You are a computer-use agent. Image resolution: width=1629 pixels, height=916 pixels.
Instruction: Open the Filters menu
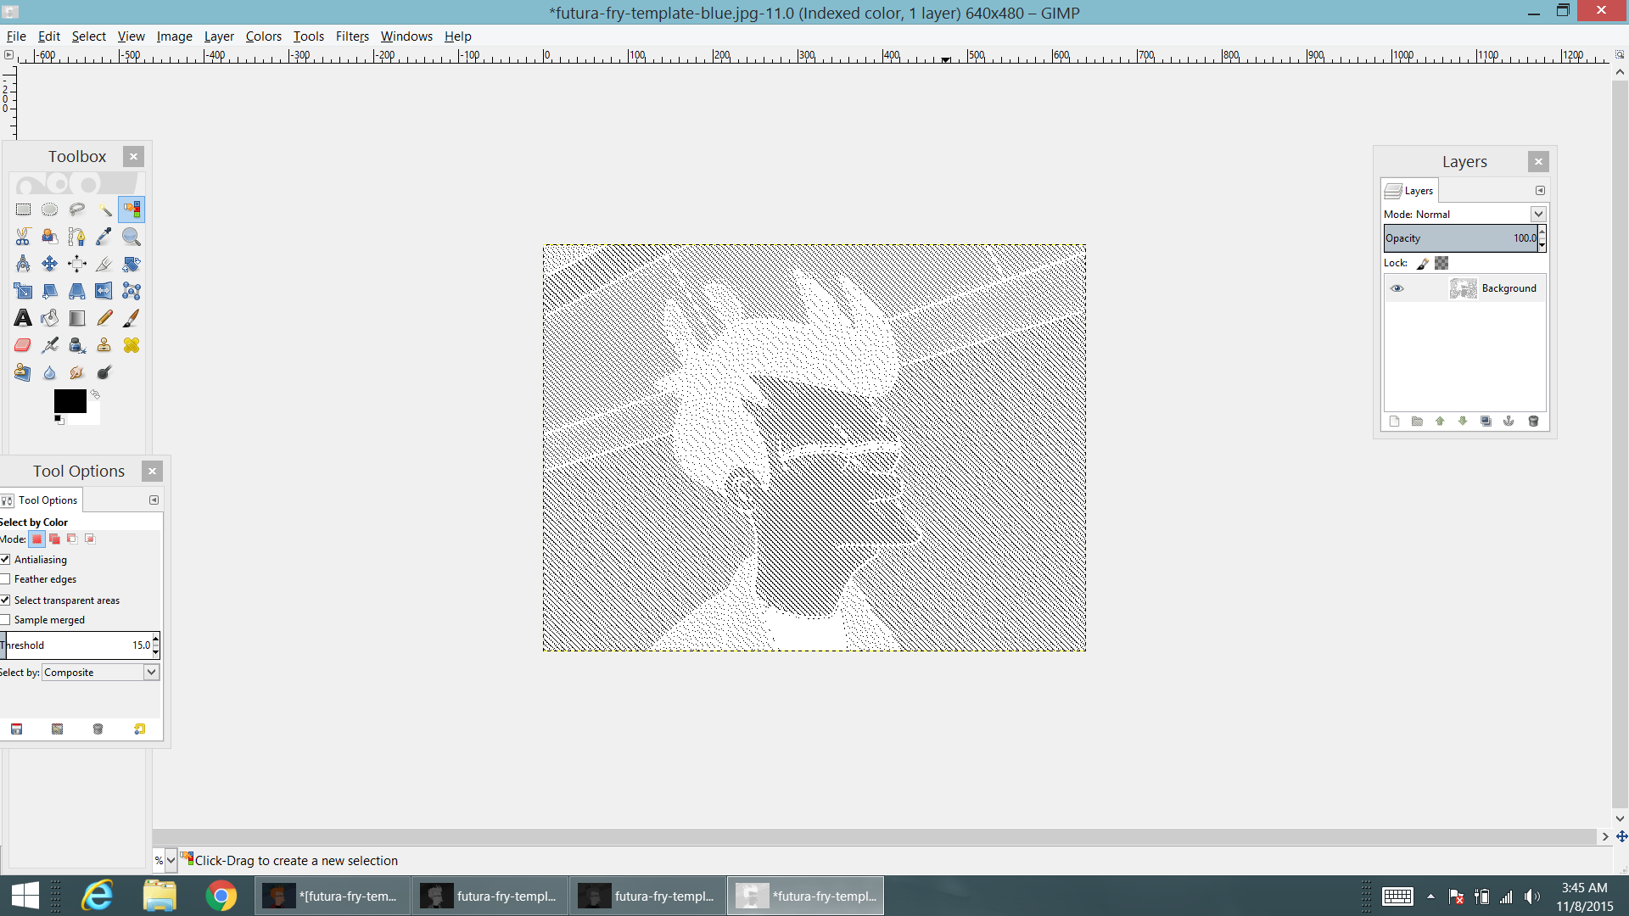pos(352,36)
